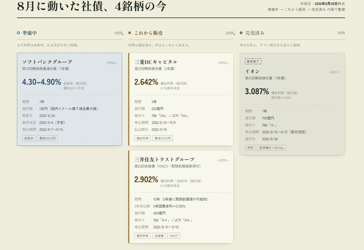
Task: Click 作成日:2026年8月28日時点 text
Action: click(x=323, y=4)
